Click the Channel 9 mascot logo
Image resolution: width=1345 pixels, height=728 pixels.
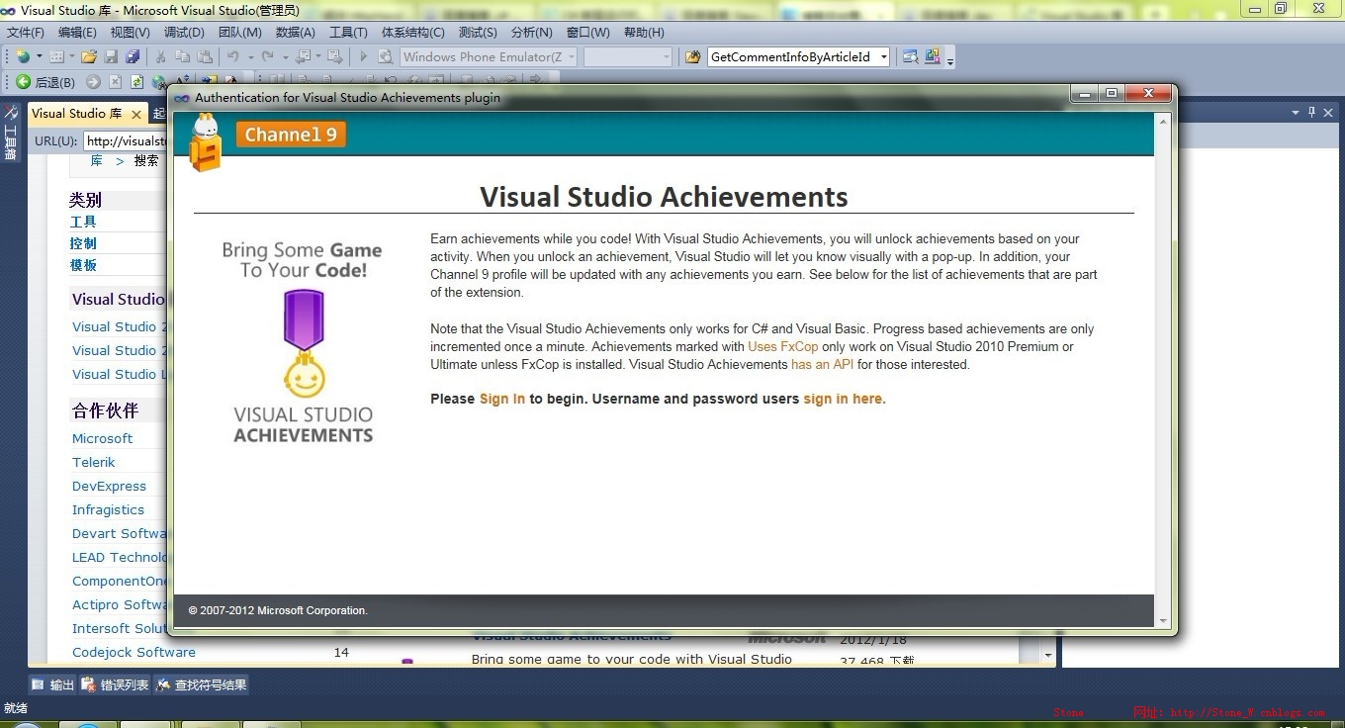[205, 141]
